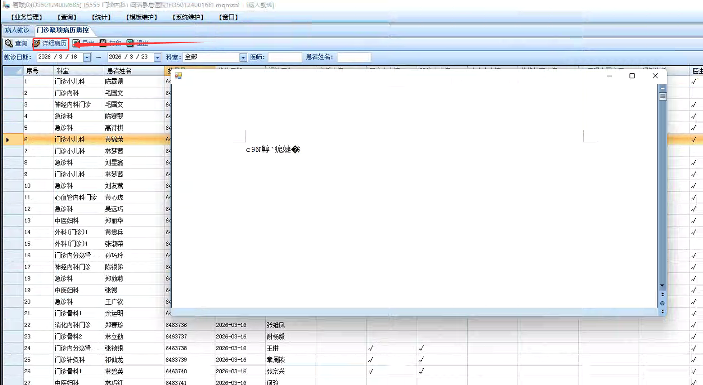Click the current row indicator arrow on row 6
Image resolution: width=703 pixels, height=385 pixels.
click(x=8, y=140)
